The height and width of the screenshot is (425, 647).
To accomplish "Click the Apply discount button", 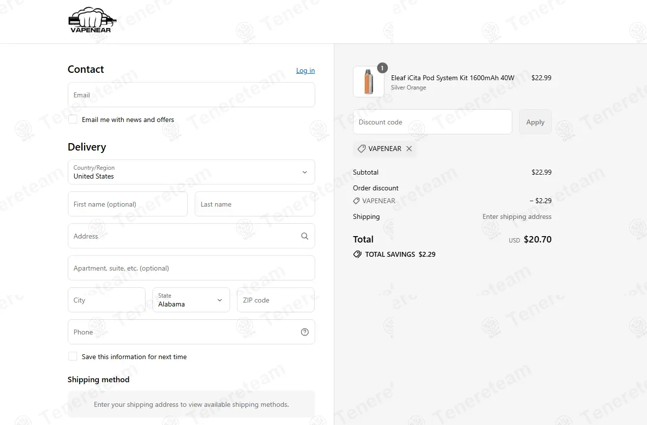I will click(535, 122).
